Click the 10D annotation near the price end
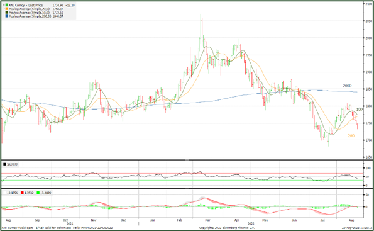Screen dimensions: 374x231 [359, 109]
